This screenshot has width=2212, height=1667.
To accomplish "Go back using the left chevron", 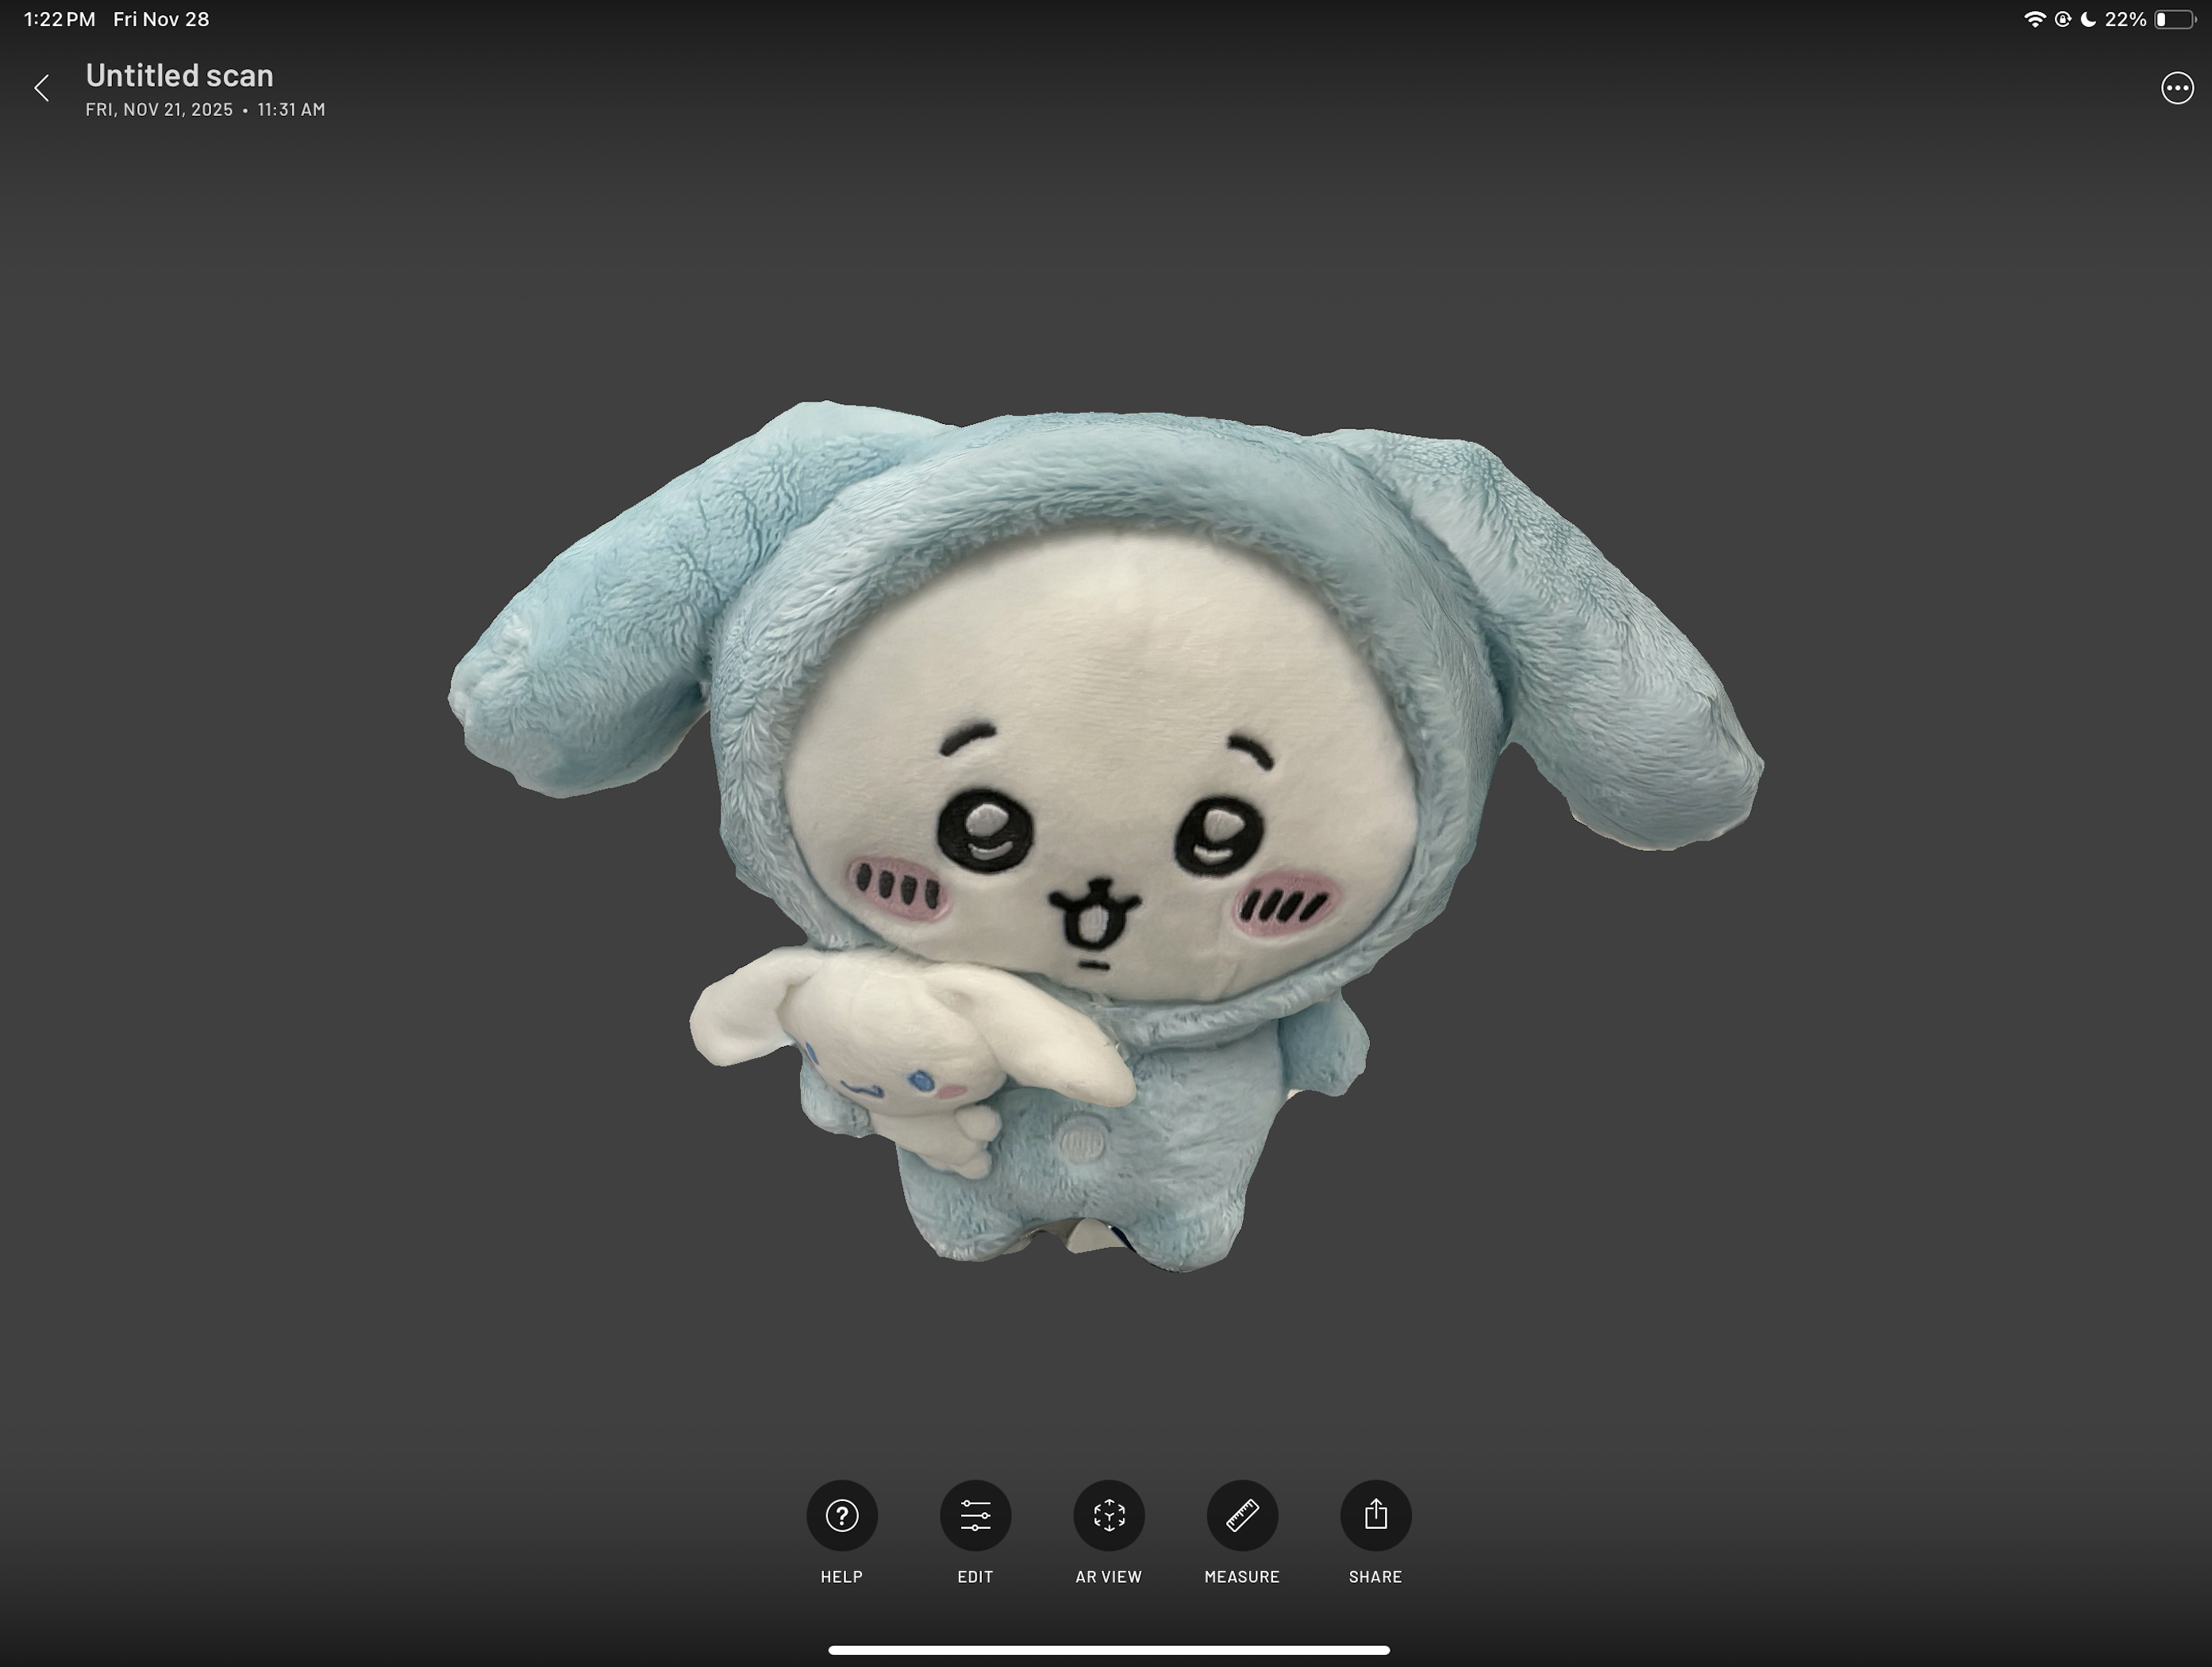I will [x=41, y=88].
